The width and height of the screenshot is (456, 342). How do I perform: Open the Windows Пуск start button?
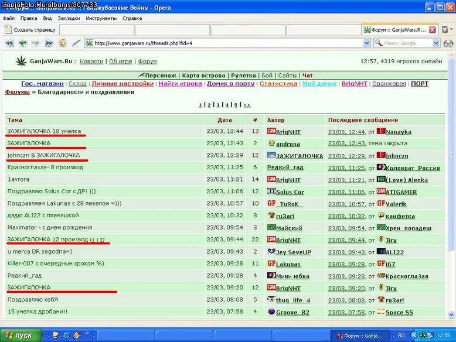(21, 336)
